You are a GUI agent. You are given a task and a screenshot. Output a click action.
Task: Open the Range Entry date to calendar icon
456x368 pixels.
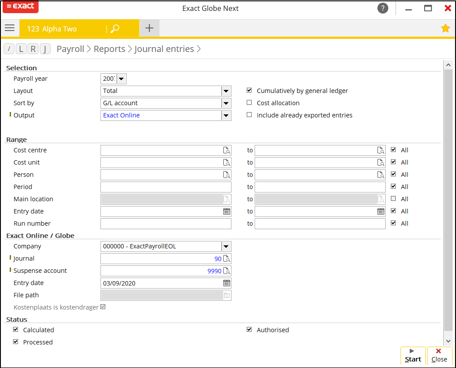[381, 211]
